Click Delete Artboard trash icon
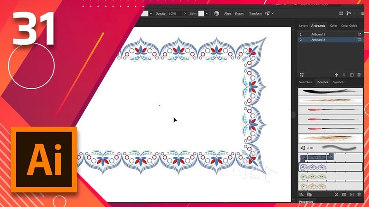 (x=359, y=75)
